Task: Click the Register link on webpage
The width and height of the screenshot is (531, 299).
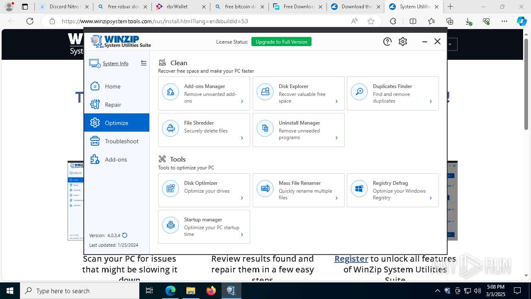Action: point(351,259)
